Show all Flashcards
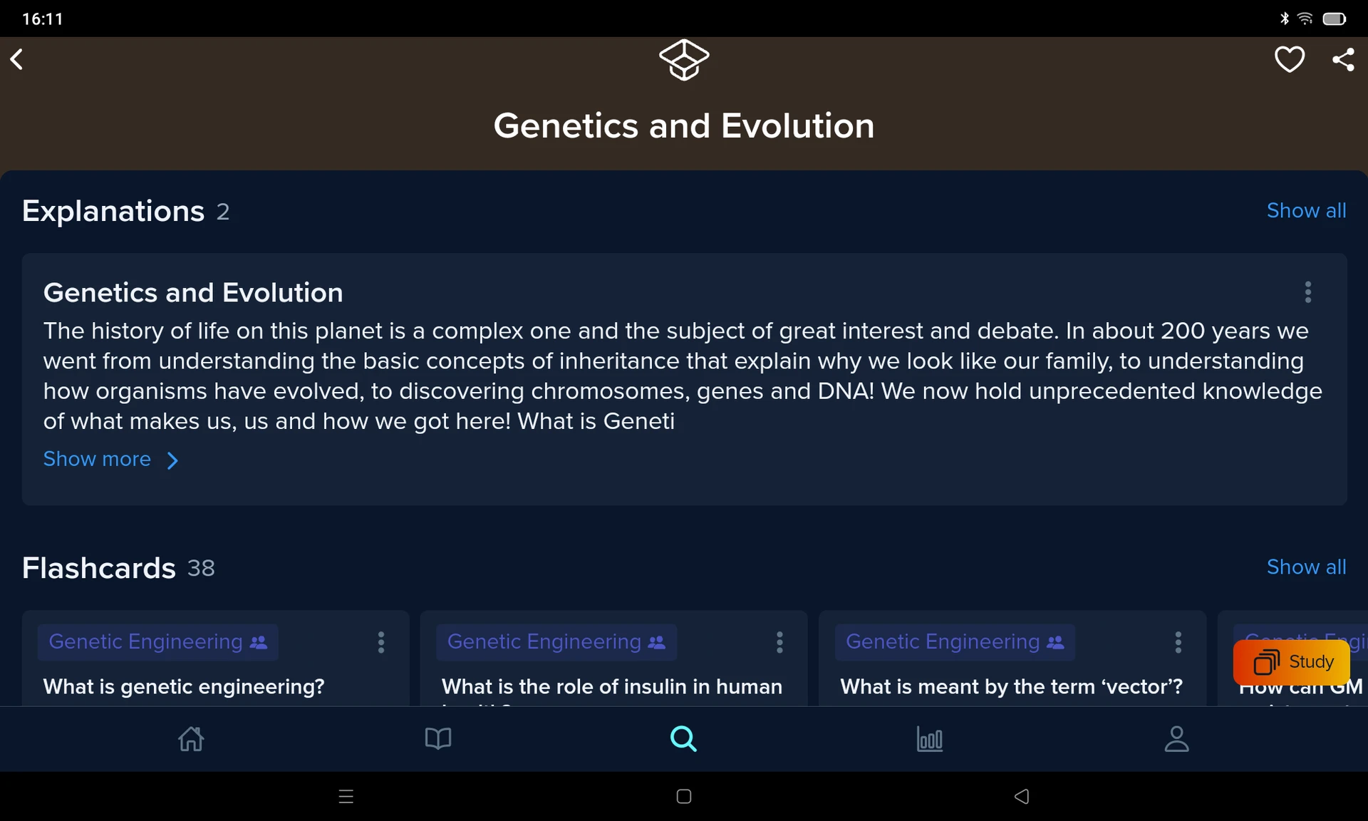 coord(1306,567)
